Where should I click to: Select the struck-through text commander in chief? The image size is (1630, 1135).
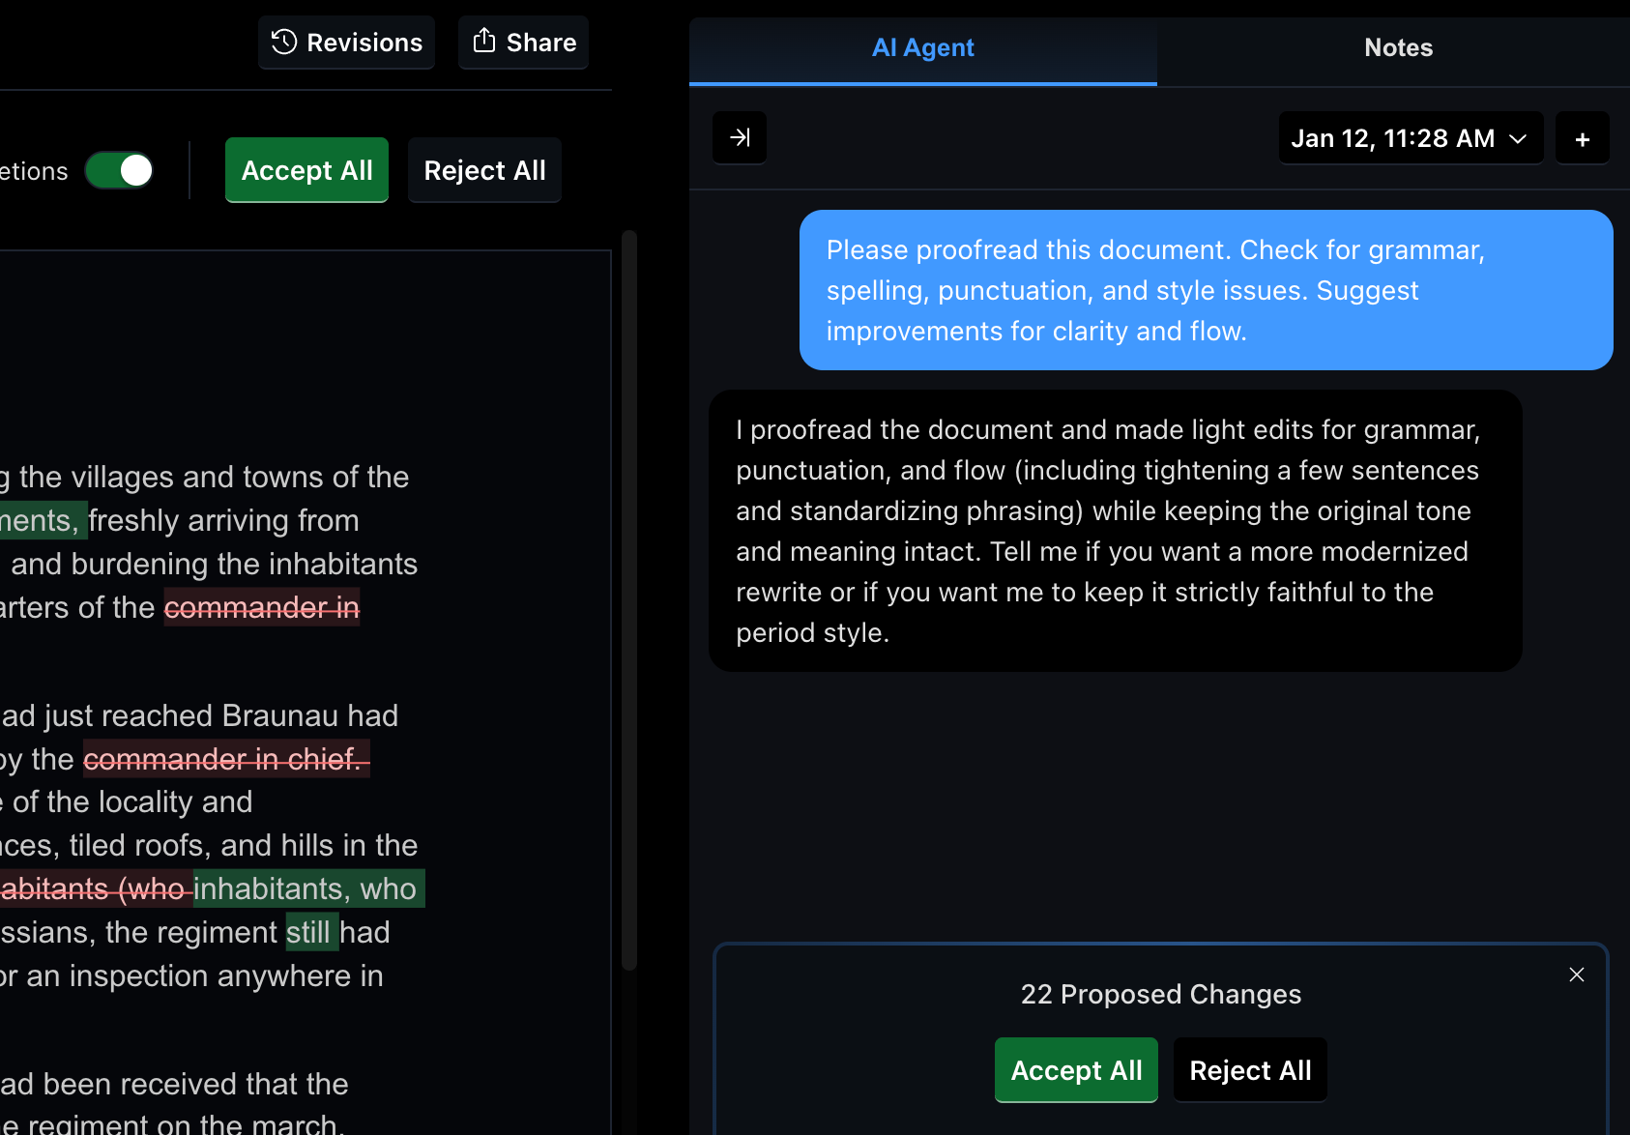pyautogui.click(x=226, y=759)
